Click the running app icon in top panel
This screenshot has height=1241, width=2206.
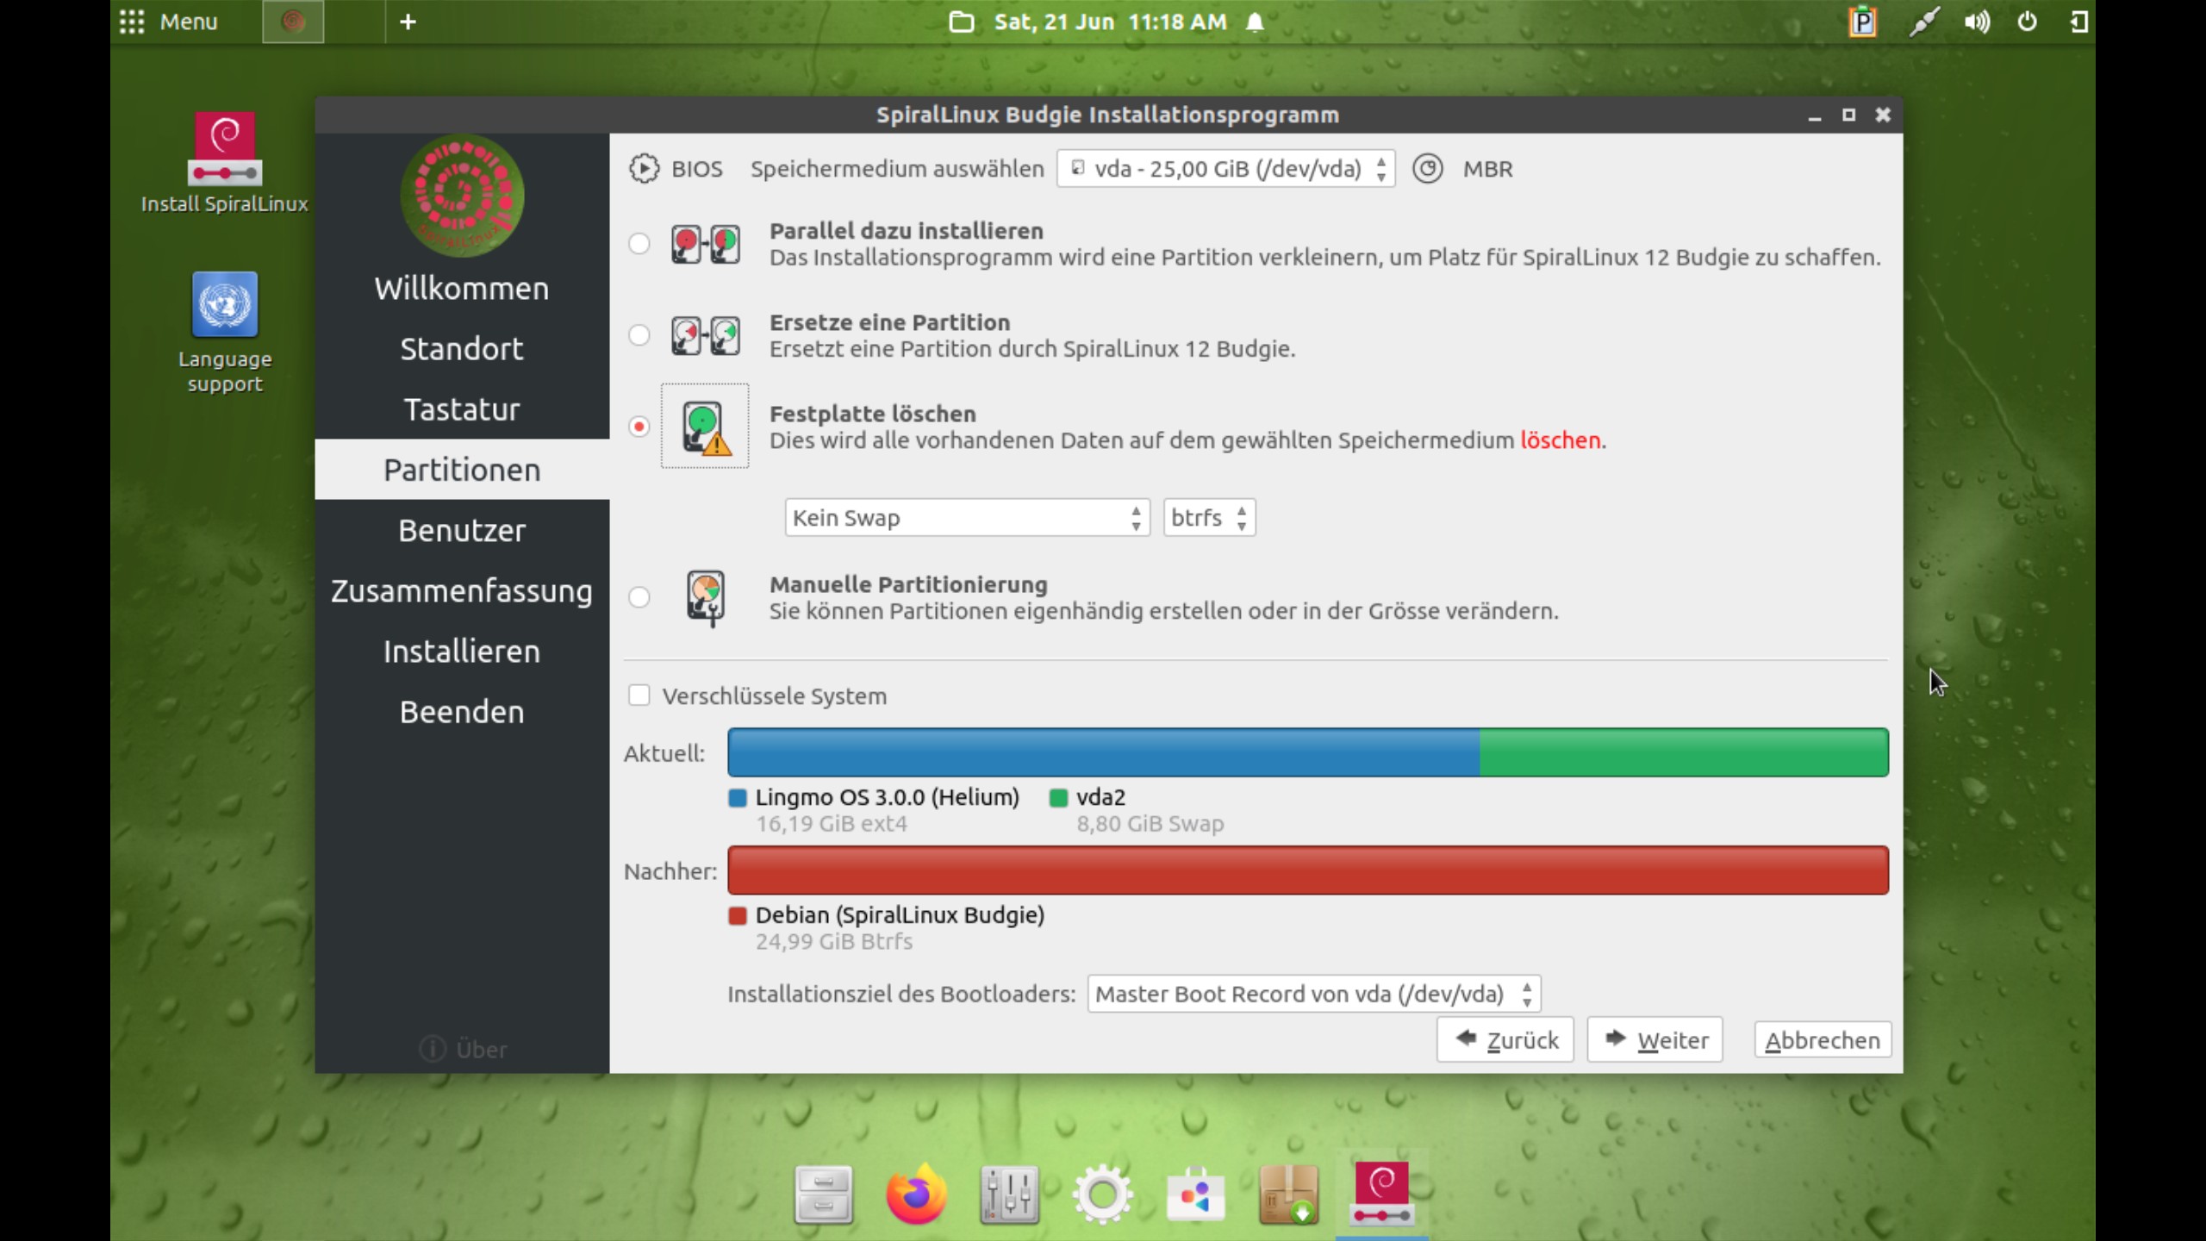[293, 22]
